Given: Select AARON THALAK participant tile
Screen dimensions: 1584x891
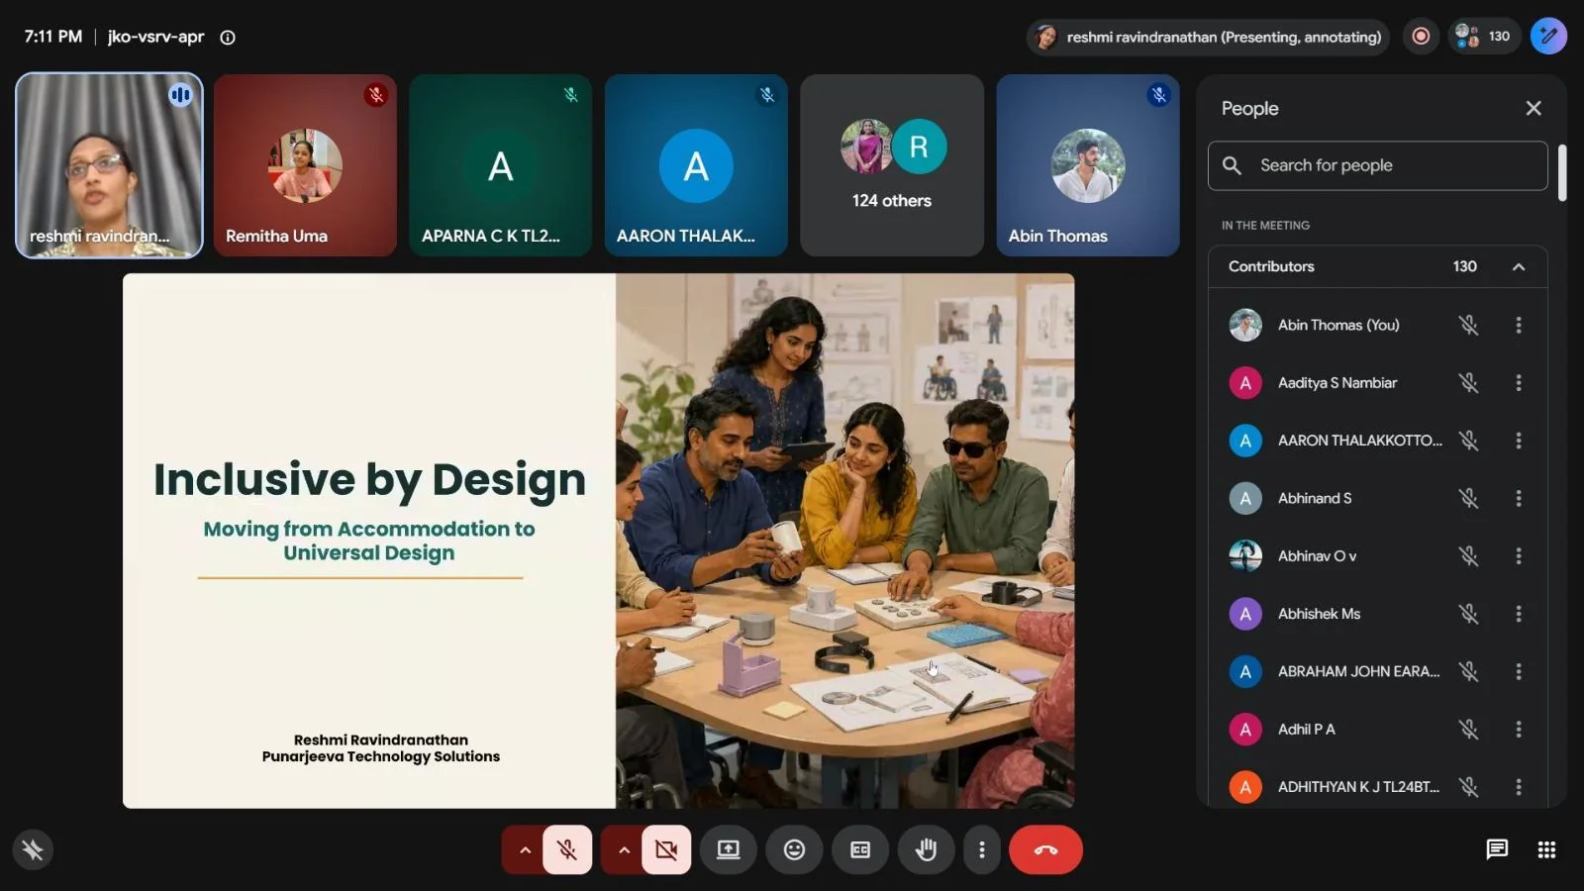Looking at the screenshot, I should [696, 165].
